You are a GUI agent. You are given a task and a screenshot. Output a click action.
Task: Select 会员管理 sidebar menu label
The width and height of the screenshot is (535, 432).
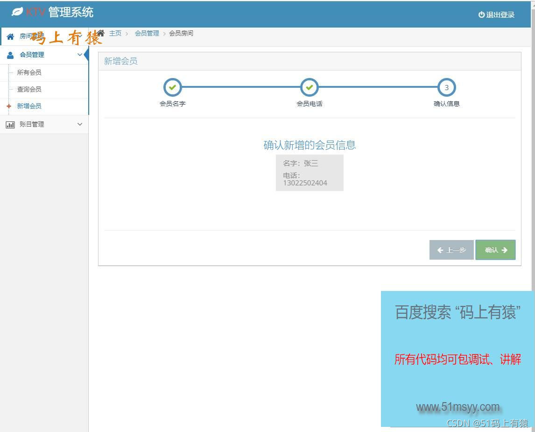pos(32,55)
